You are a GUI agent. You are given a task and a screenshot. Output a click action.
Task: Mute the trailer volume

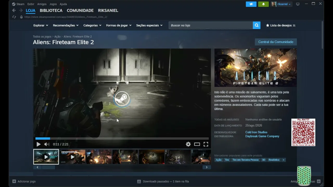pyautogui.click(x=47, y=144)
